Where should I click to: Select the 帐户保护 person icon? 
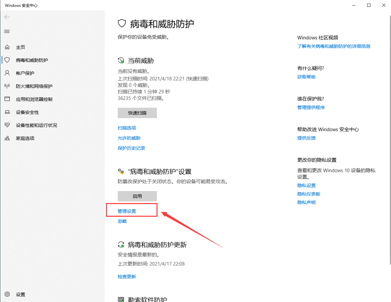click(x=7, y=73)
